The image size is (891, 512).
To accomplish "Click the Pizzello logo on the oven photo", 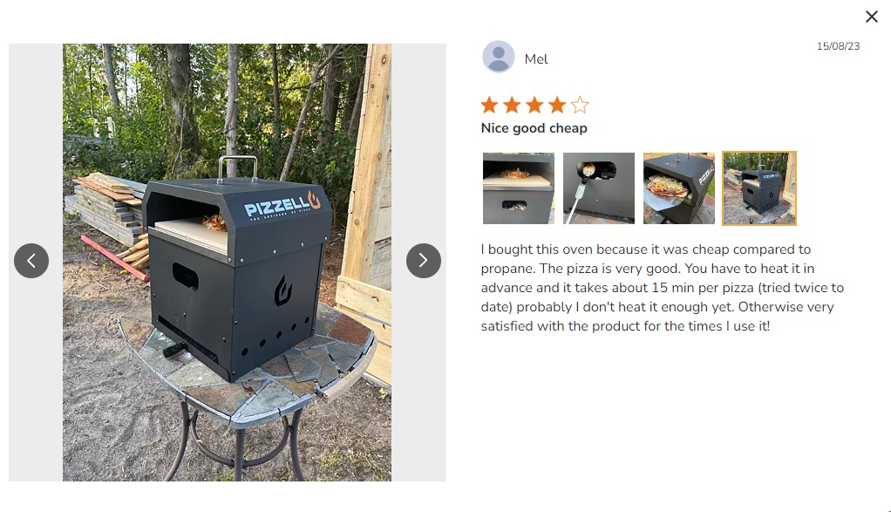I will click(282, 205).
